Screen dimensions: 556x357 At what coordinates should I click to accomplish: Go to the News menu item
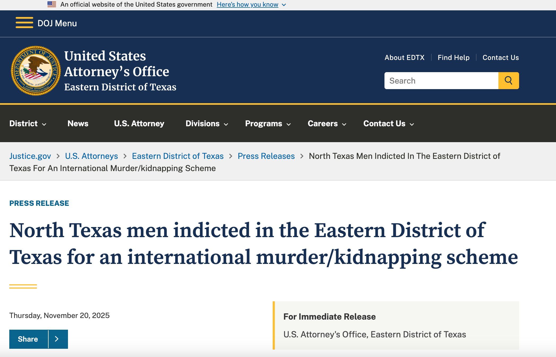(78, 124)
